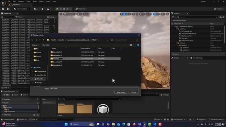
Task: Open the Selection Mode dropdown
Action: coord(22,9)
